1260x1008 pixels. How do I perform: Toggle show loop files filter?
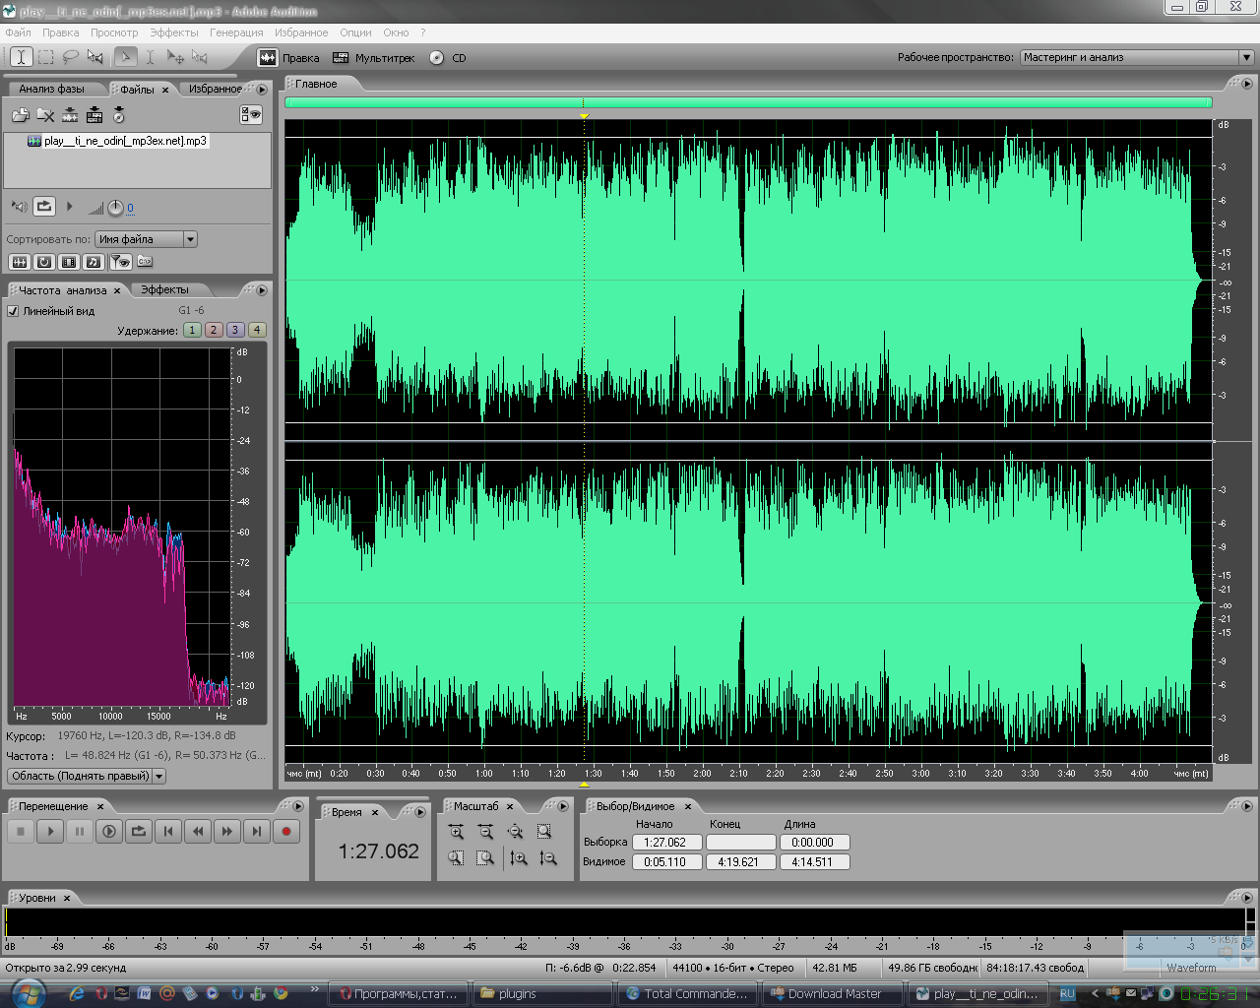pyautogui.click(x=44, y=262)
